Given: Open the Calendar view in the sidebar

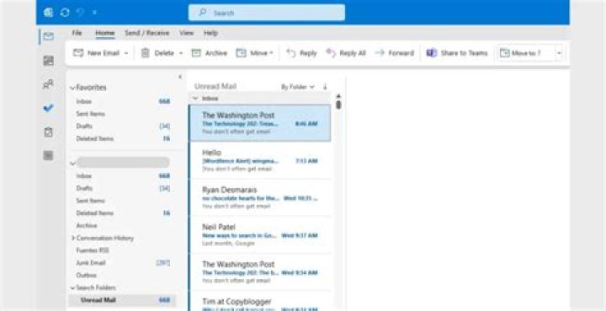Looking at the screenshot, I should point(48,61).
